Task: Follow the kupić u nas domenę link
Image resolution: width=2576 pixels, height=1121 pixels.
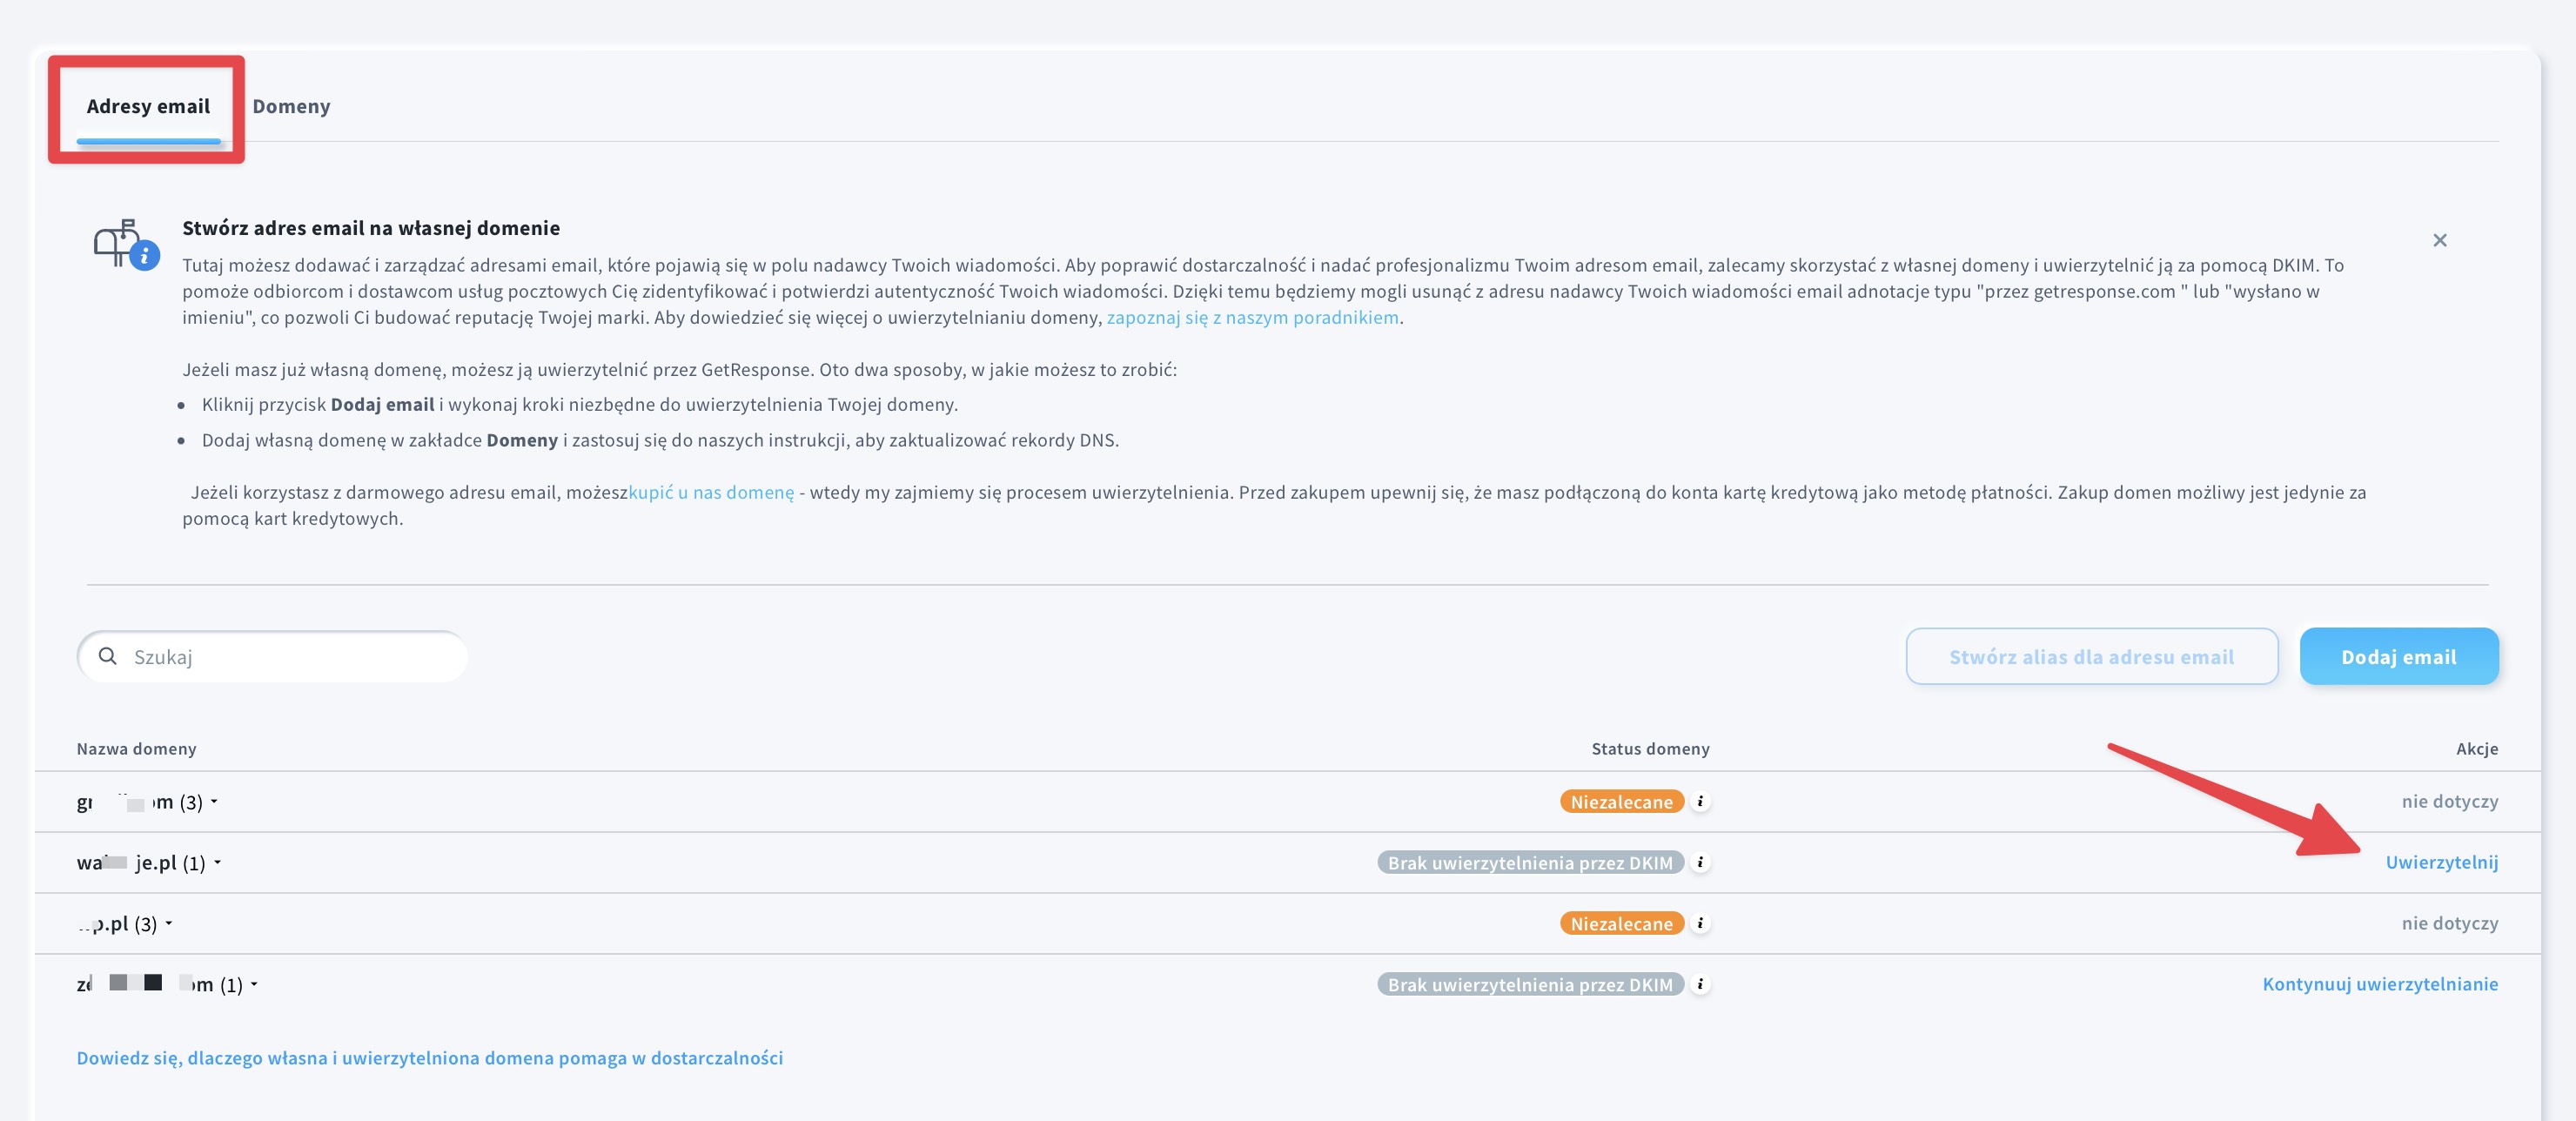Action: 711,492
